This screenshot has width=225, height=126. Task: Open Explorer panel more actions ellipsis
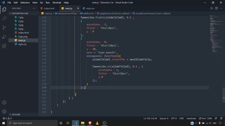coord(34,8)
